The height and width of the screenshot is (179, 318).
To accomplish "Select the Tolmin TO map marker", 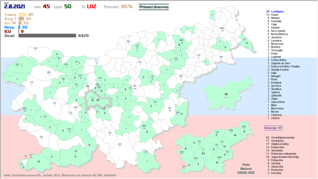I will click(x=31, y=84).
